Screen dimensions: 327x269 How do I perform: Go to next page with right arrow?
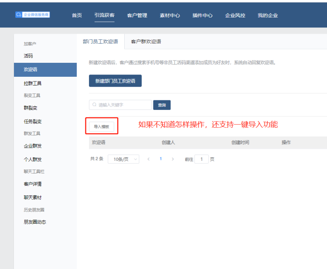point(173,159)
